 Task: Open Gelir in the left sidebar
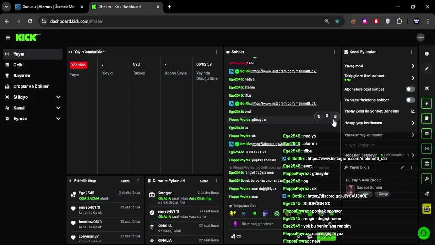click(x=32, y=65)
